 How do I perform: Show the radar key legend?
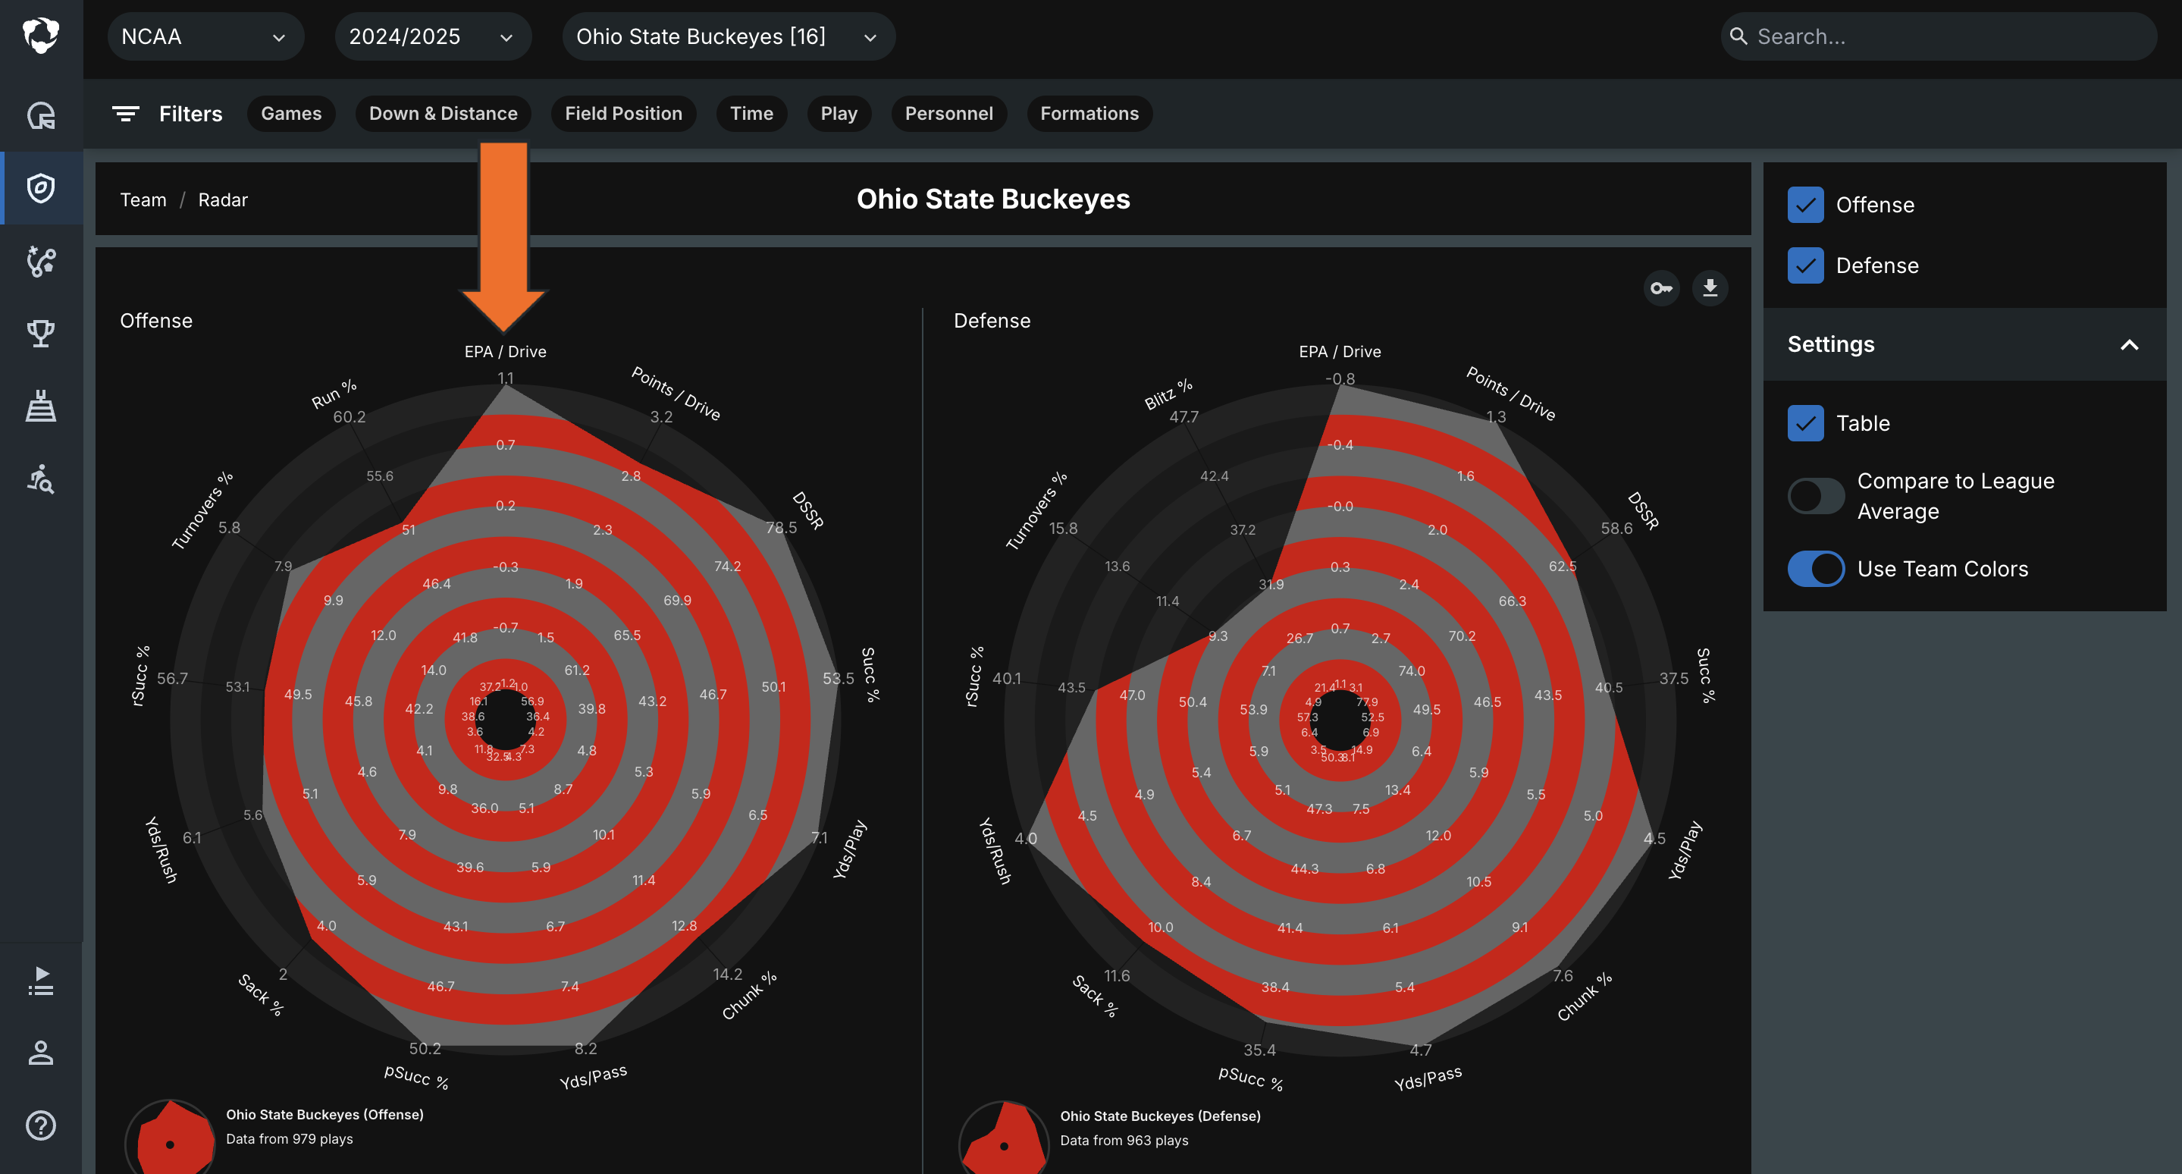[x=1661, y=288]
